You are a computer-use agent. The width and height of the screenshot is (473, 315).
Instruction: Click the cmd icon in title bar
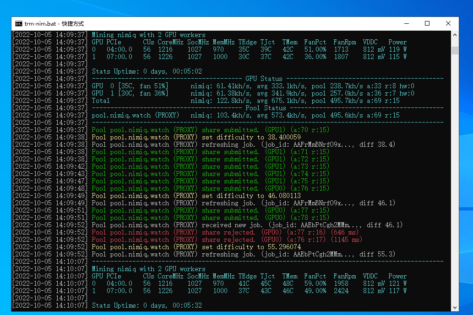[x=18, y=23]
